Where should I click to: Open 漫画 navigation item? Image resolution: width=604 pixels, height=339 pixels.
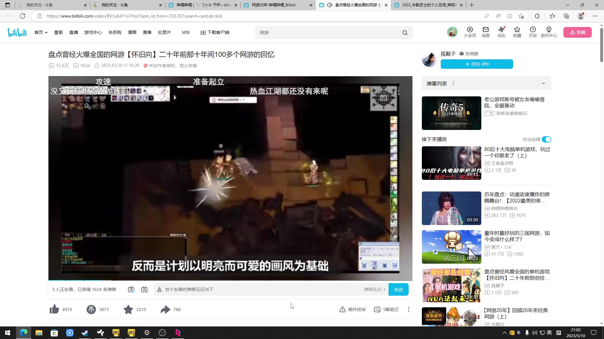click(x=132, y=32)
